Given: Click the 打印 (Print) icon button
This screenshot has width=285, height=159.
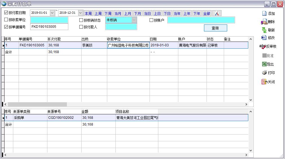Looking at the screenshot, I should (x=264, y=73).
